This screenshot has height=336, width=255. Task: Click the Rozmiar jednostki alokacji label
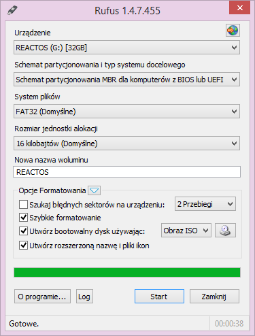56,129
